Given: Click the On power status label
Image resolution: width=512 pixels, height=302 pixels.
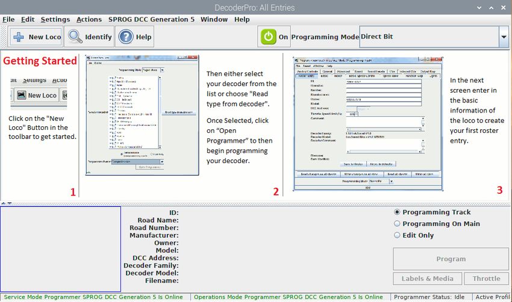Looking at the screenshot, I should 283,37.
